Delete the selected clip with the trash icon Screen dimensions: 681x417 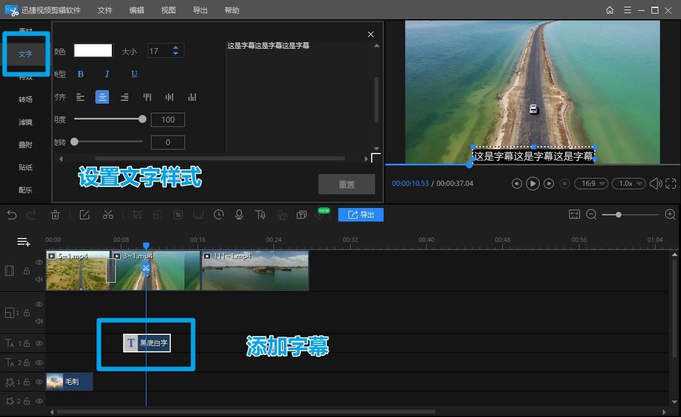pyautogui.click(x=55, y=215)
